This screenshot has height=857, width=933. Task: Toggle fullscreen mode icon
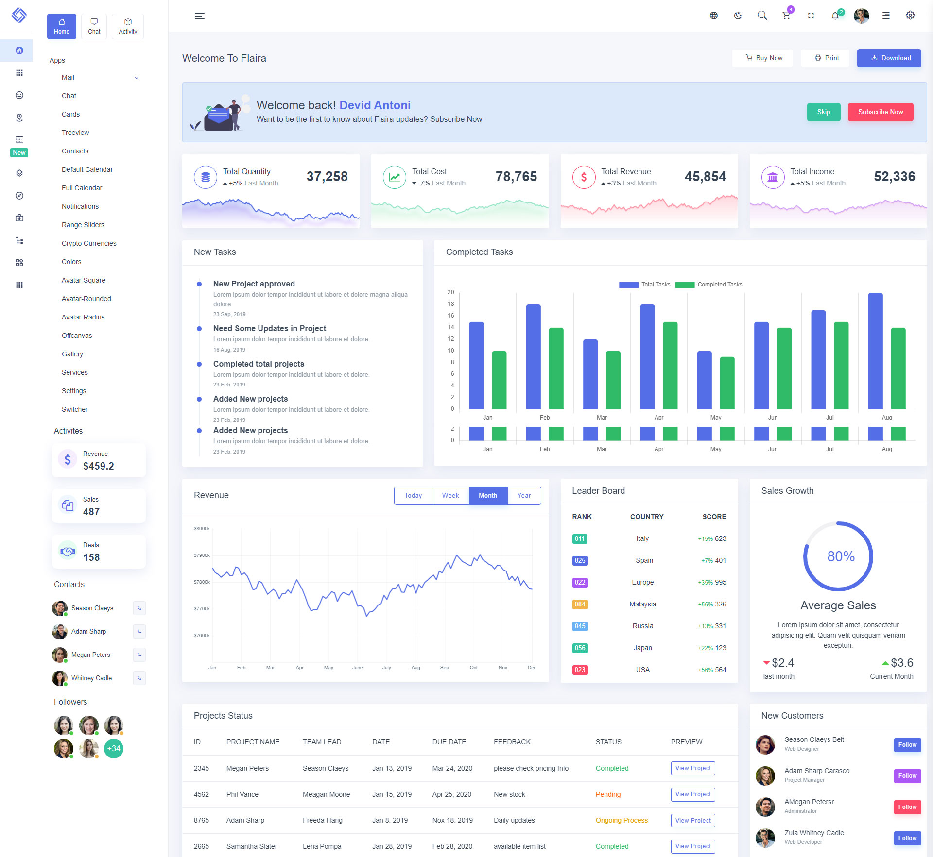tap(811, 16)
